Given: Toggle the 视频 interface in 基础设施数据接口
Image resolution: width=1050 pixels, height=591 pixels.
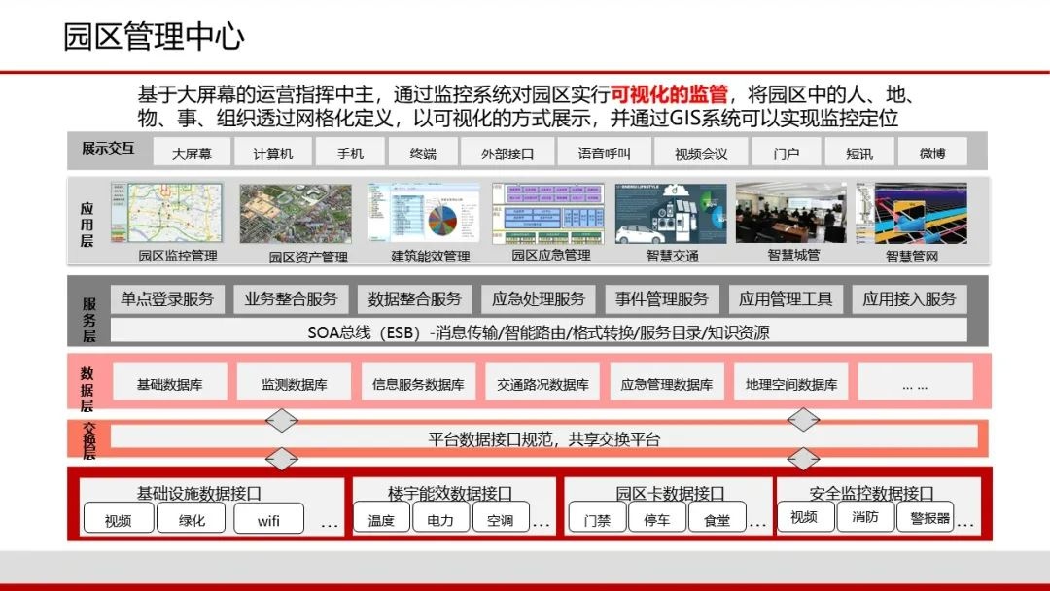Looking at the screenshot, I should 117,518.
